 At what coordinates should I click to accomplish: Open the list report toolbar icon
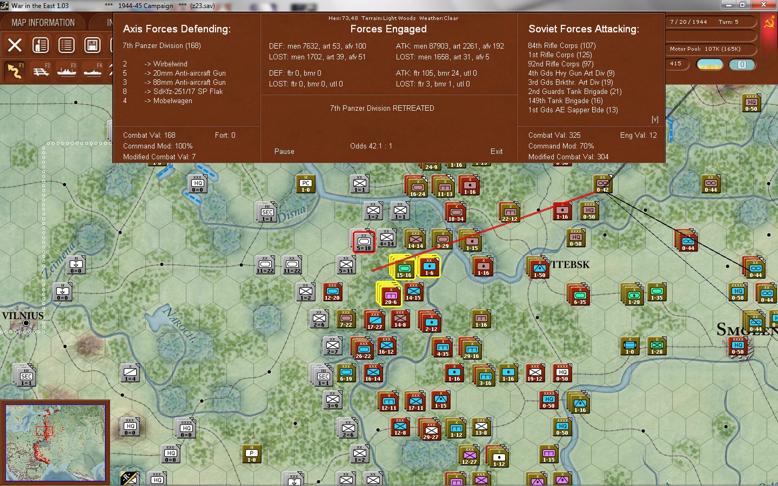pyautogui.click(x=66, y=45)
